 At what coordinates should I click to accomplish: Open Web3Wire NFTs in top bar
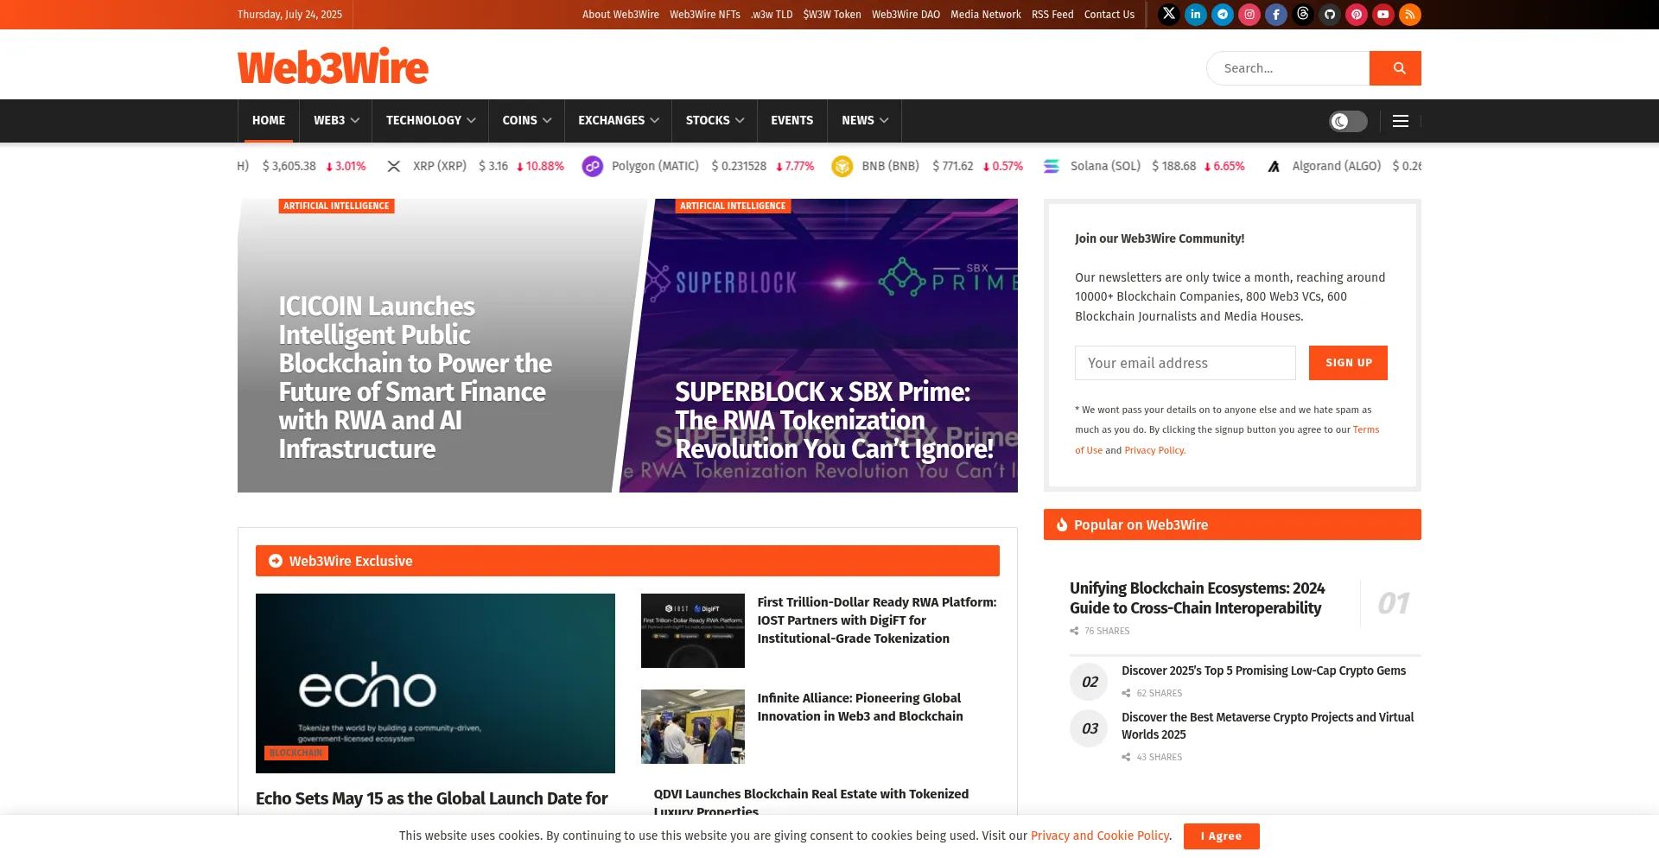tap(705, 15)
